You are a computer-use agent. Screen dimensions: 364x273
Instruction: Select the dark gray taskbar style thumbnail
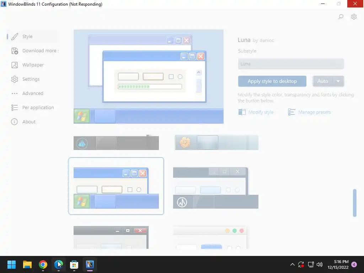[x=116, y=143]
